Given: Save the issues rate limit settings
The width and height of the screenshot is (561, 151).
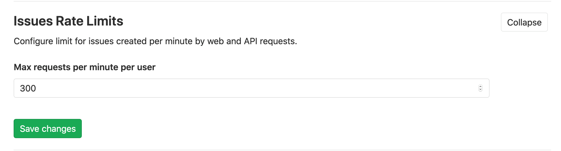Looking at the screenshot, I should coord(48,129).
